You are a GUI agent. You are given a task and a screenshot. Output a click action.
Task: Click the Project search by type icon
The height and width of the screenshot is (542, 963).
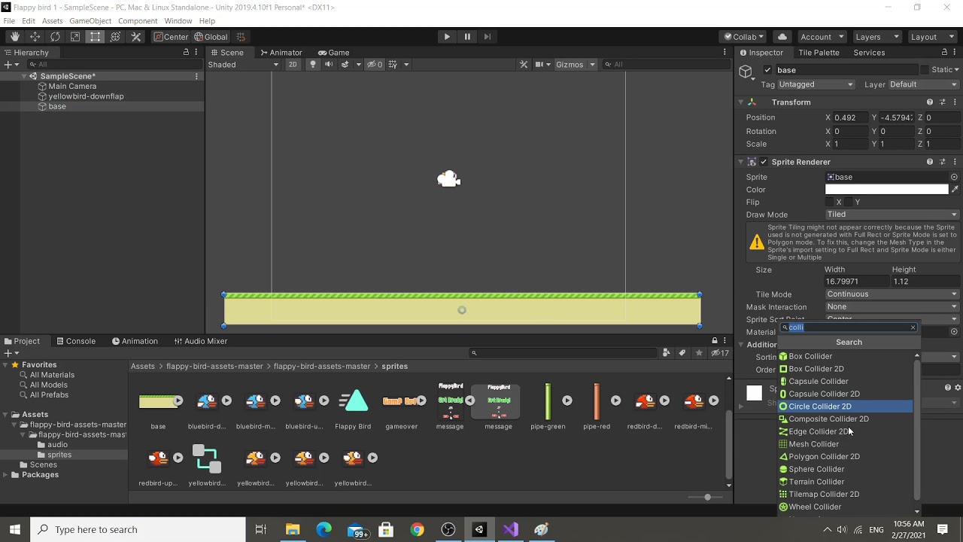click(x=666, y=352)
